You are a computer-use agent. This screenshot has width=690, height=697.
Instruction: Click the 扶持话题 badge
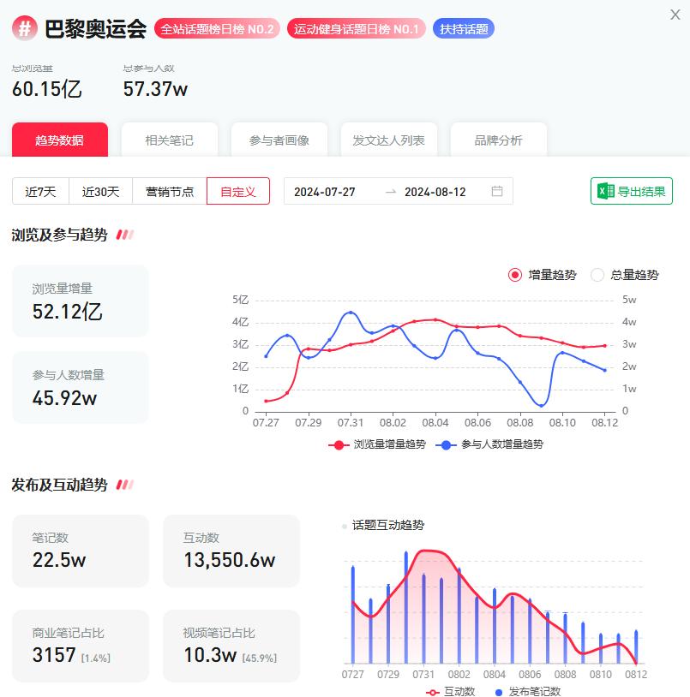click(464, 29)
